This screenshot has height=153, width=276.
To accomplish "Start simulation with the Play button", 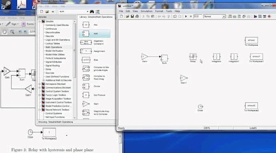I will [186, 16].
